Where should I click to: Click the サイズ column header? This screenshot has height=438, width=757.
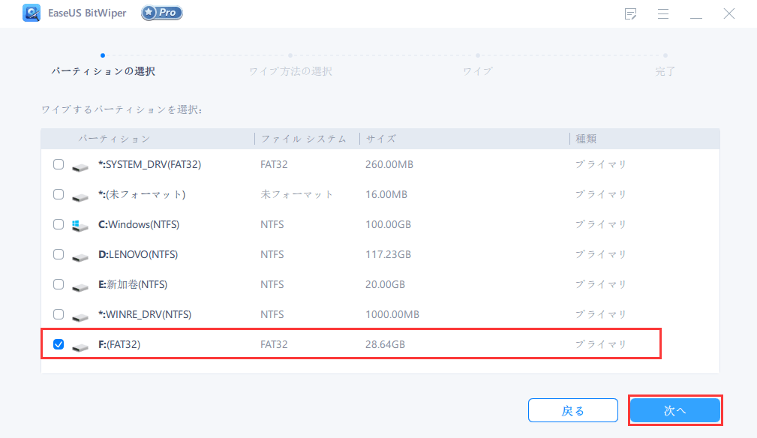[x=381, y=139]
